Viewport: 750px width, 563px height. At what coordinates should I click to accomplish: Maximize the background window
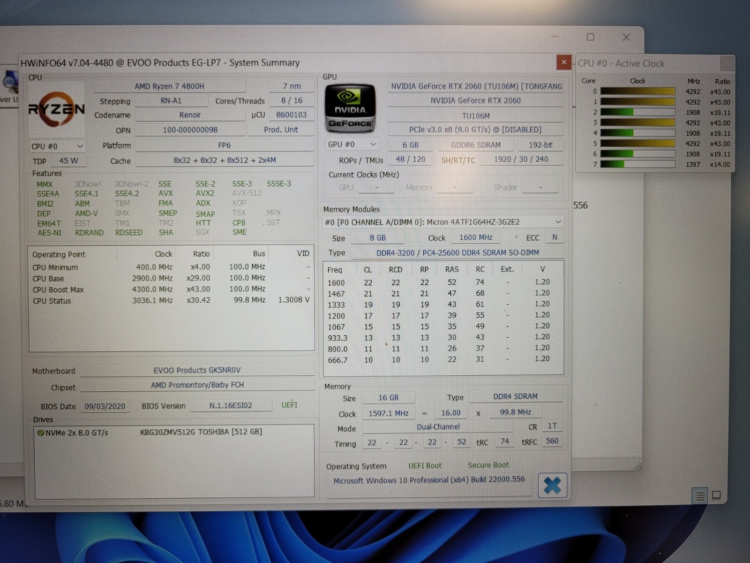click(591, 37)
